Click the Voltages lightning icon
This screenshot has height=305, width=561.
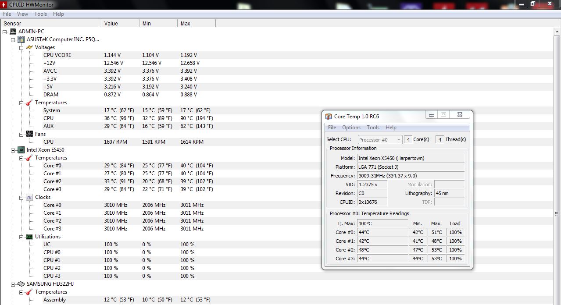(29, 47)
